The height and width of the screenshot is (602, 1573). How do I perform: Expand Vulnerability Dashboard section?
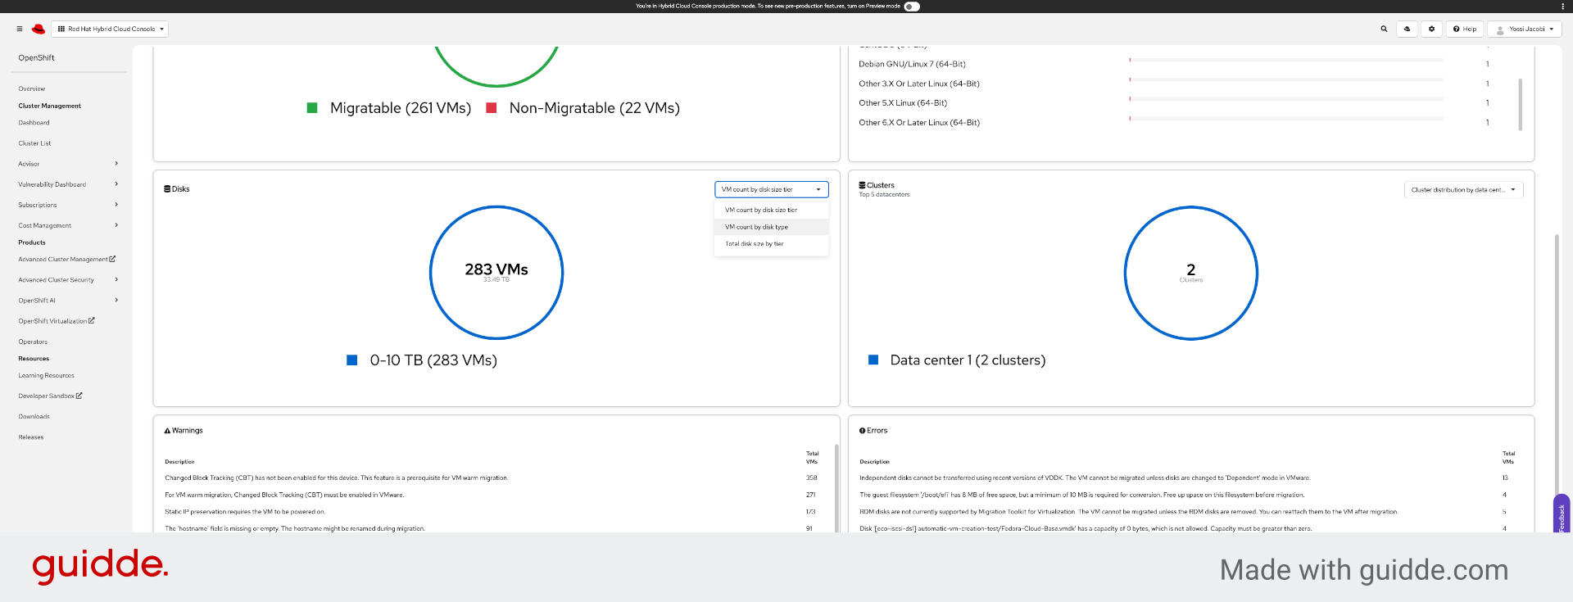tap(69, 184)
